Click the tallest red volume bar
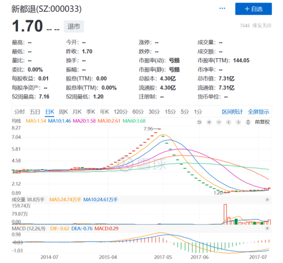 click(x=225, y=214)
